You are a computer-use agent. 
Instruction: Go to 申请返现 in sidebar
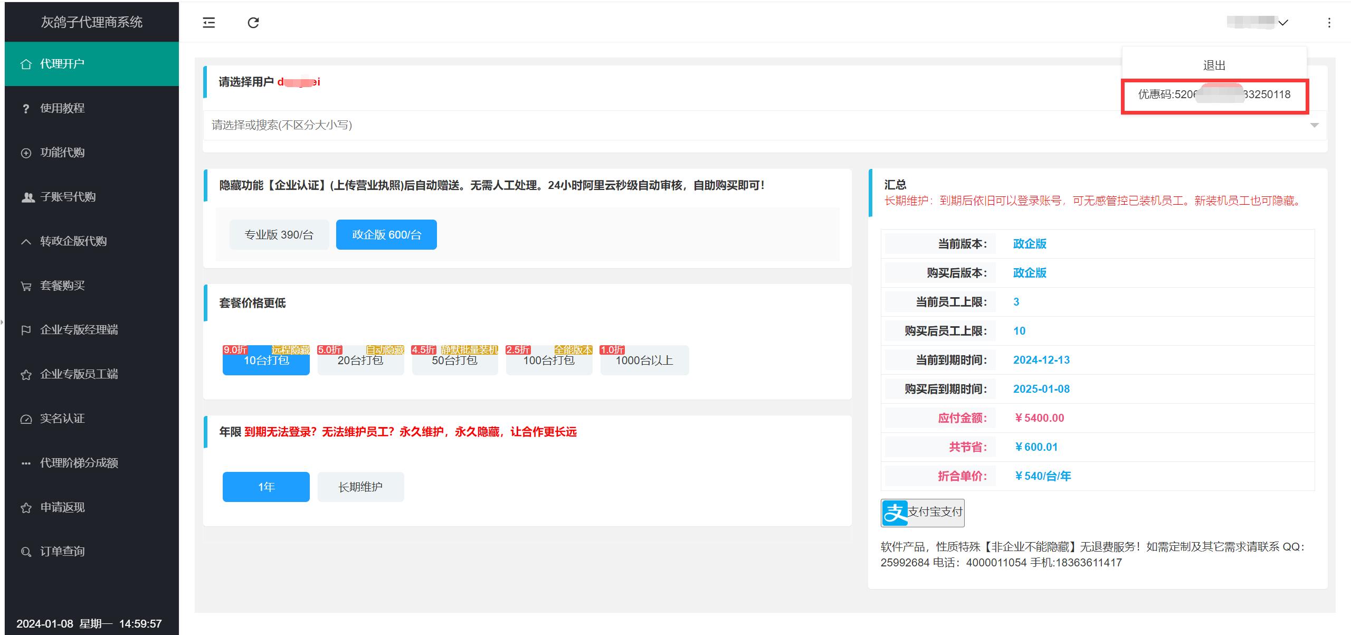tap(62, 507)
